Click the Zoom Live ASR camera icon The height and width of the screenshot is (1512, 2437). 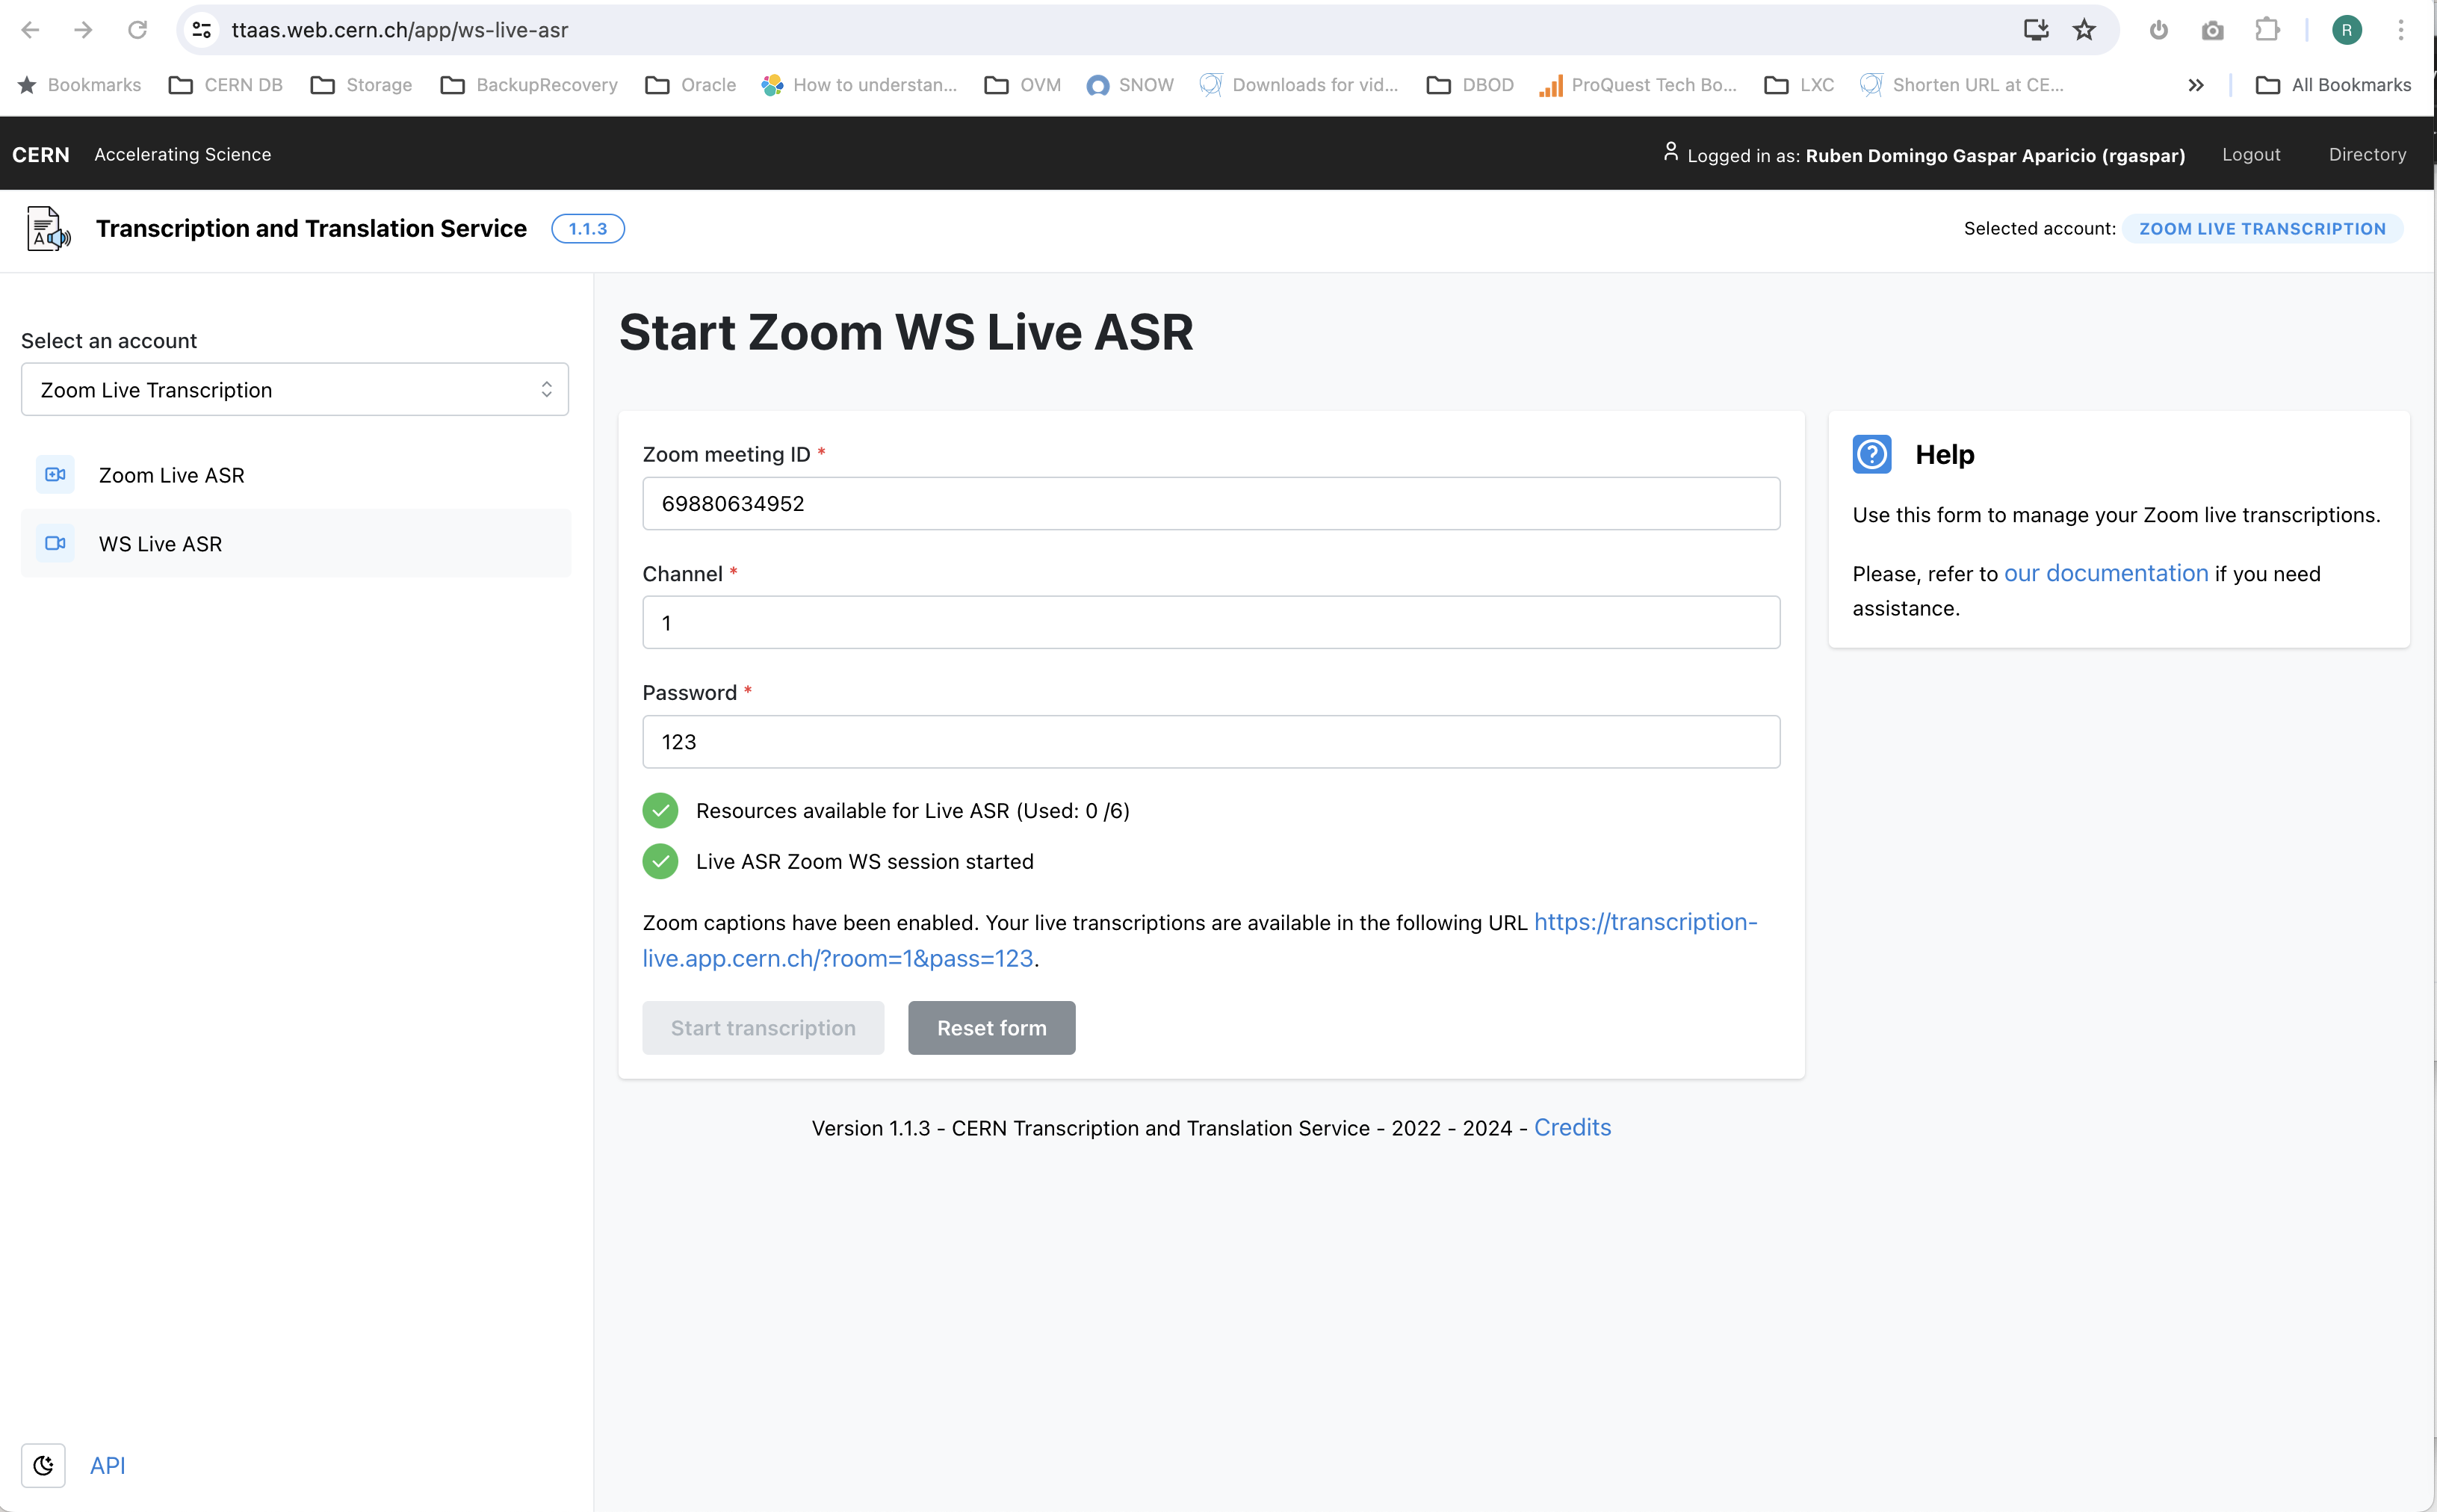pos(55,475)
